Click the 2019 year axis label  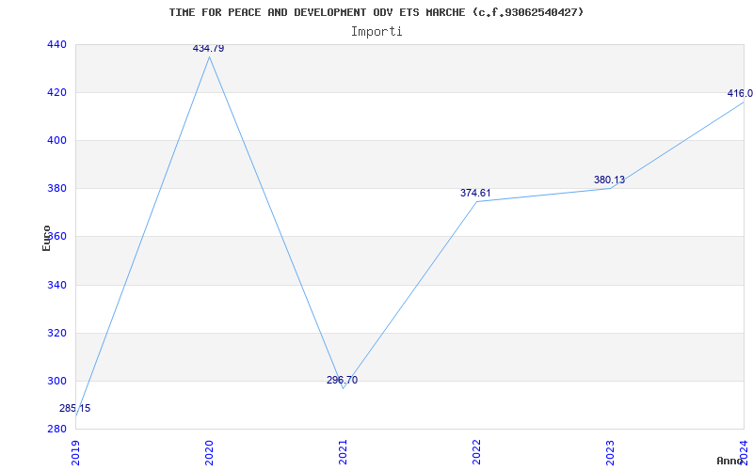(75, 453)
